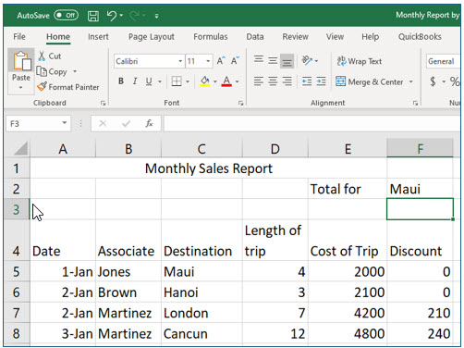Activate the Format Painter
The image size is (464, 348).
pyautogui.click(x=67, y=87)
